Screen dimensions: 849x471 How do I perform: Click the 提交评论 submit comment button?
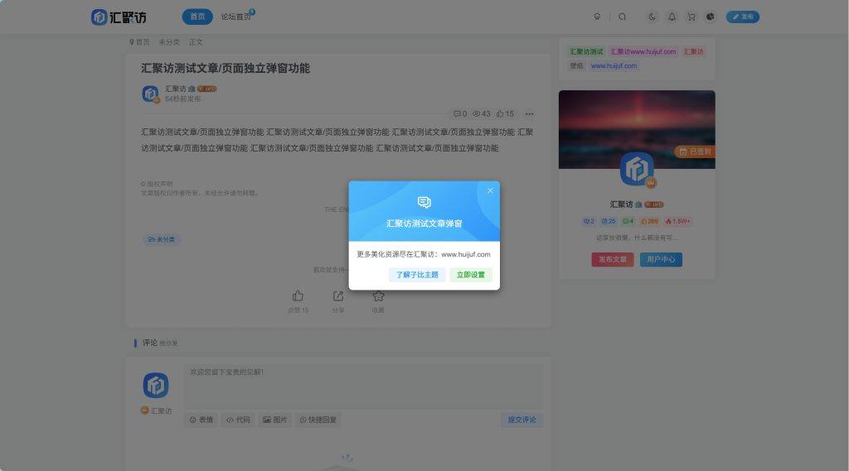(522, 420)
